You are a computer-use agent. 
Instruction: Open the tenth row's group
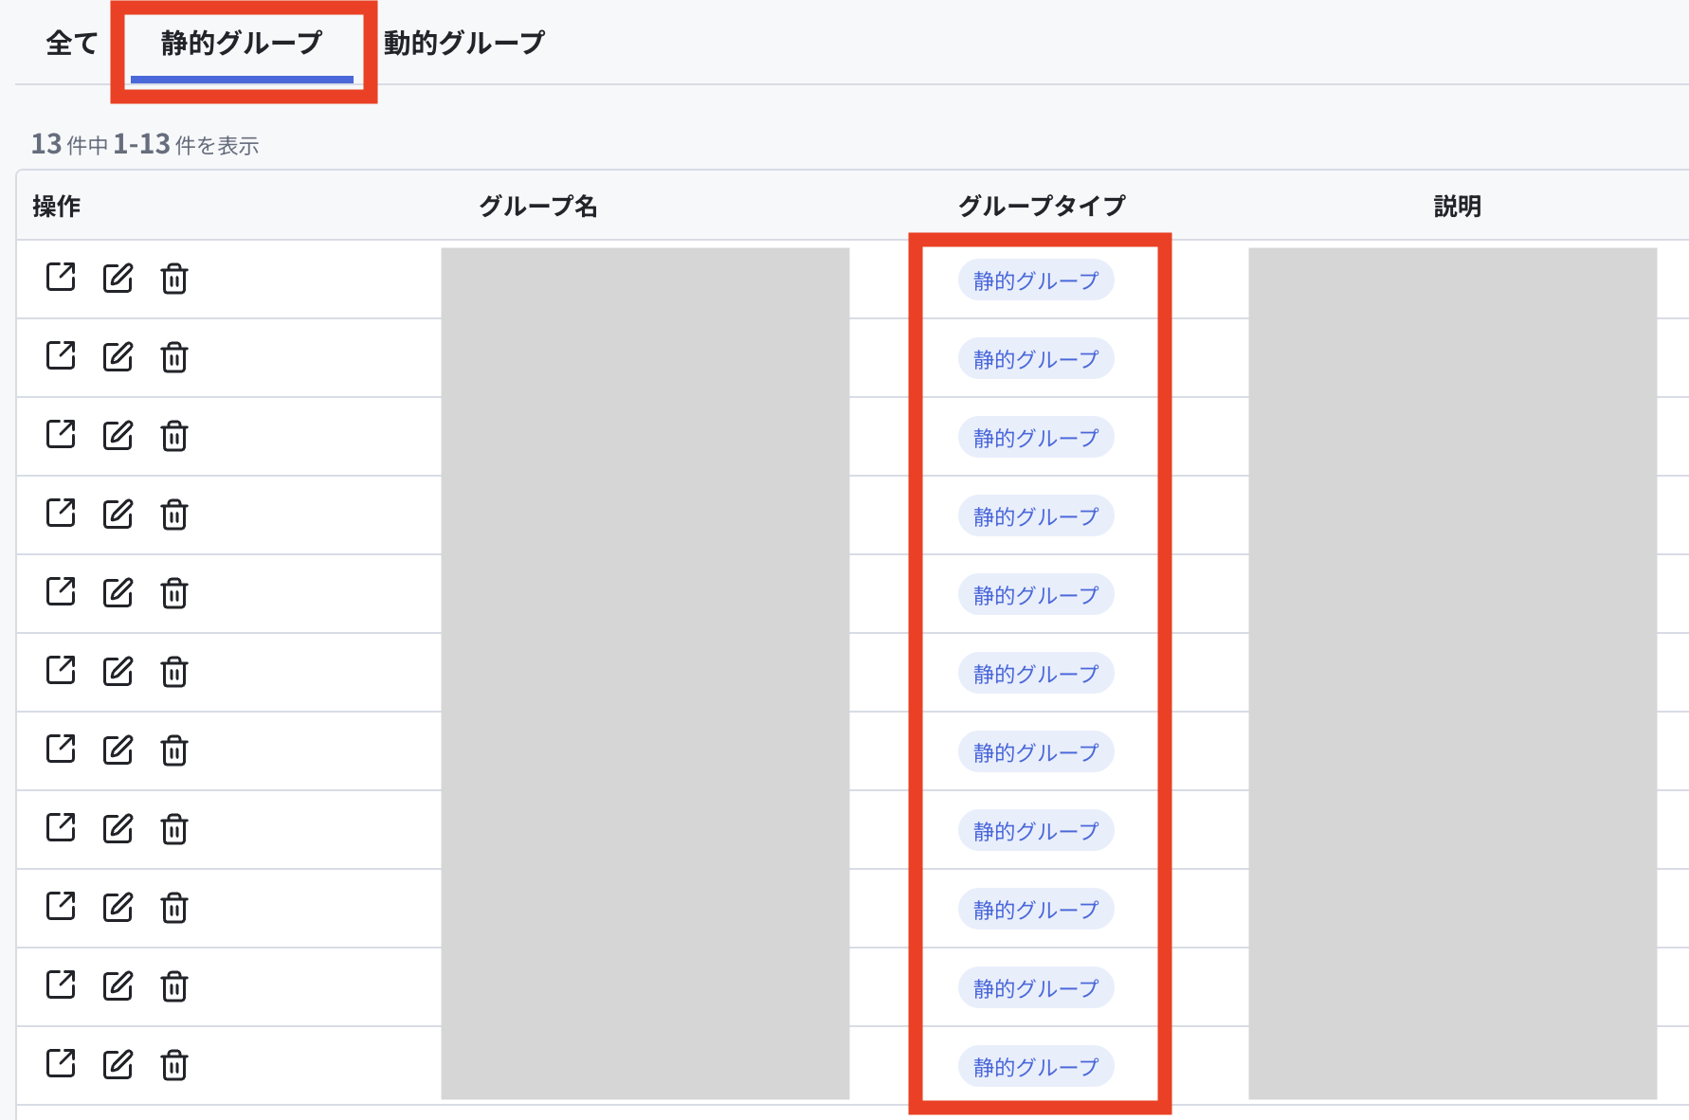[x=61, y=985]
